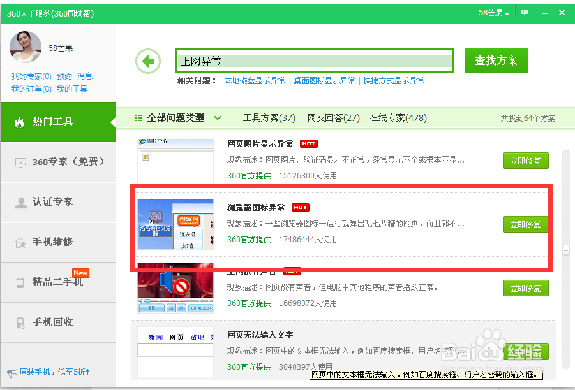Click the wrench icon beside 手机维修
This screenshot has width=575, height=390.
click(x=20, y=242)
